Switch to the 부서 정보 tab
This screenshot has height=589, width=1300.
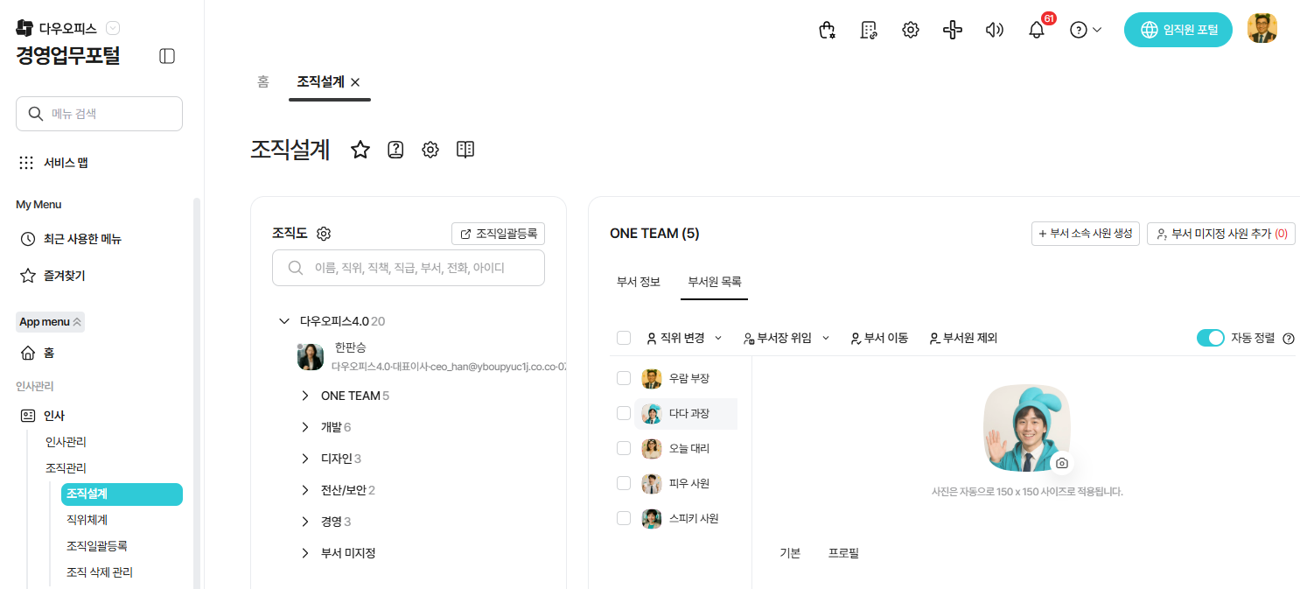(x=639, y=282)
